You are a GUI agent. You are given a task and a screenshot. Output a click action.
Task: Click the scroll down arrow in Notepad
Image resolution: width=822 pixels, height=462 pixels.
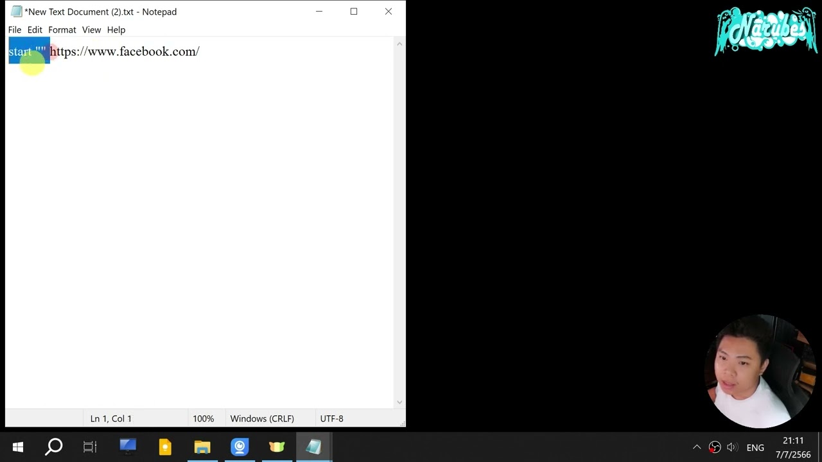[x=399, y=402]
